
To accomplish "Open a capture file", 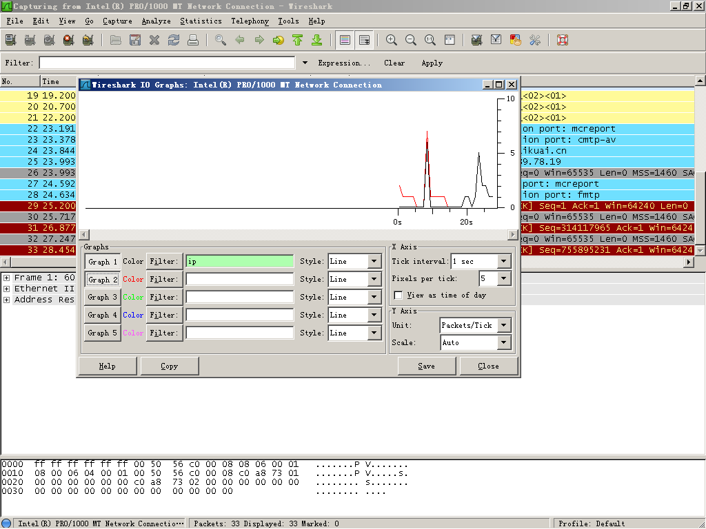I will (x=116, y=40).
